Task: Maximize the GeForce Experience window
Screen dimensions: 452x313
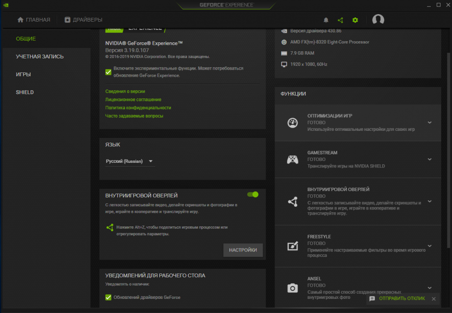Action: click(x=438, y=5)
